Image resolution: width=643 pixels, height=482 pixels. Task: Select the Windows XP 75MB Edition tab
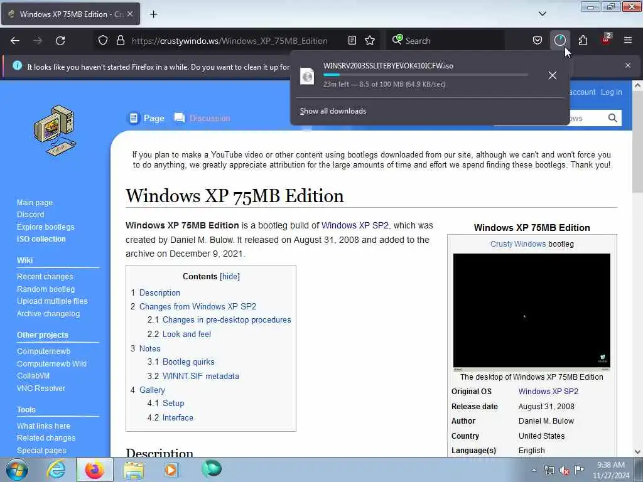[70, 14]
